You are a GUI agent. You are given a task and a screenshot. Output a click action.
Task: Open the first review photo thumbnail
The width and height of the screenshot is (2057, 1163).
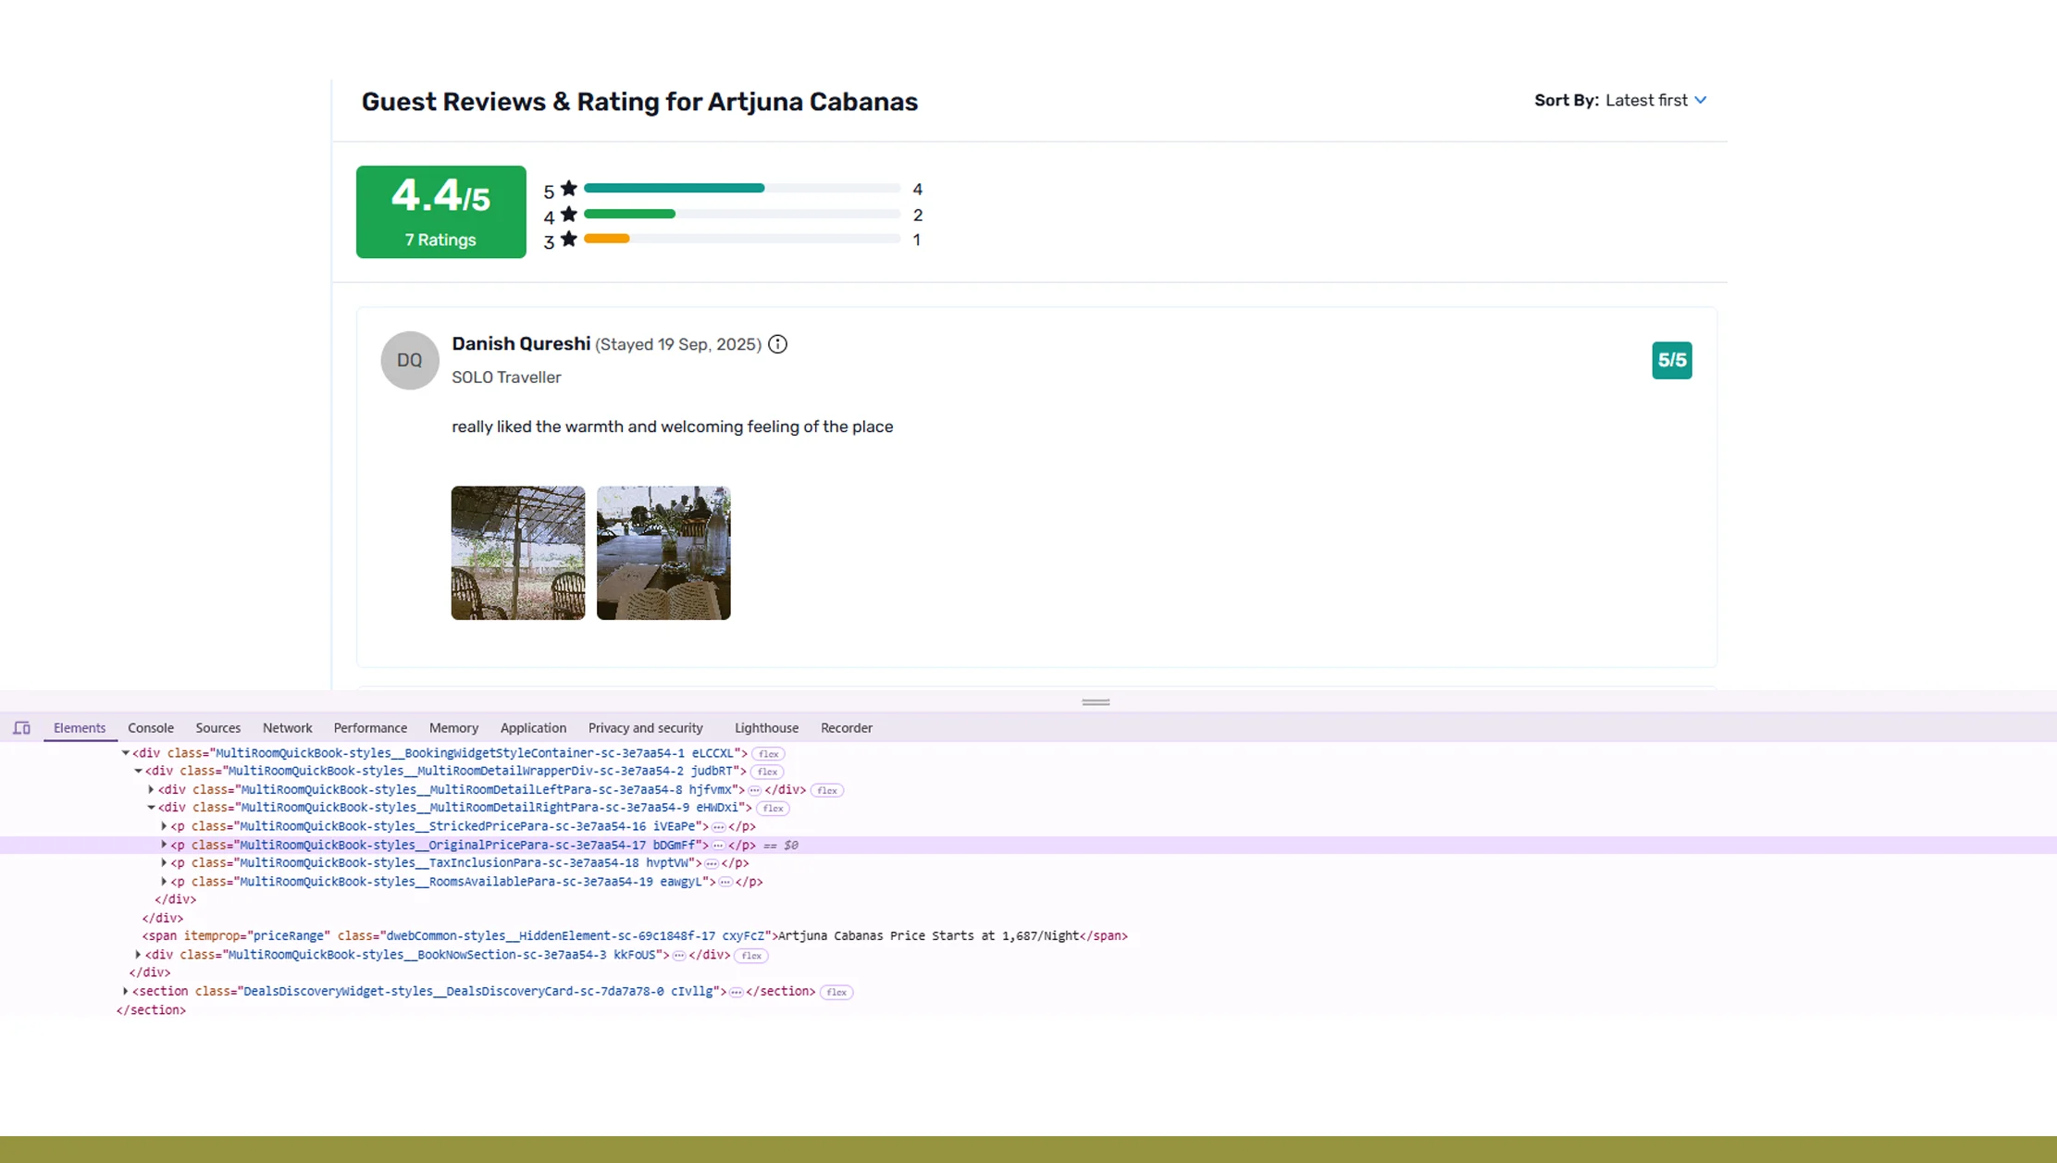(517, 552)
